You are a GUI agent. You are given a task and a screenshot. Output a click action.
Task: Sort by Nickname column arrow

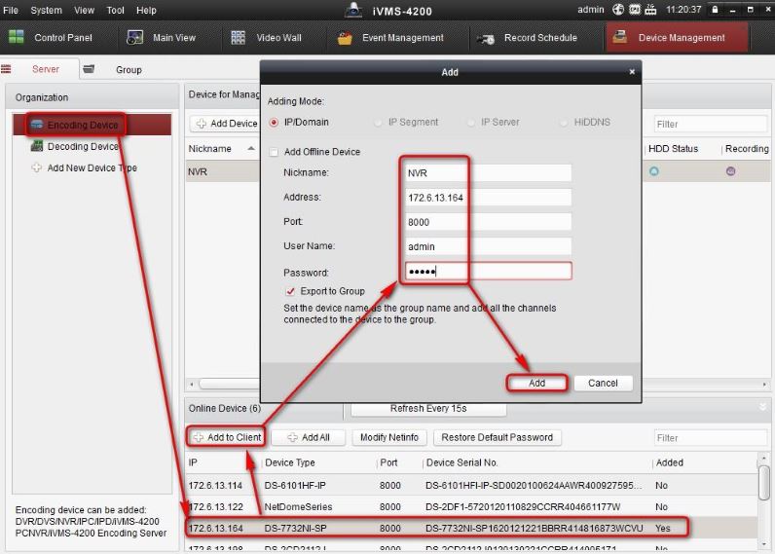click(251, 148)
